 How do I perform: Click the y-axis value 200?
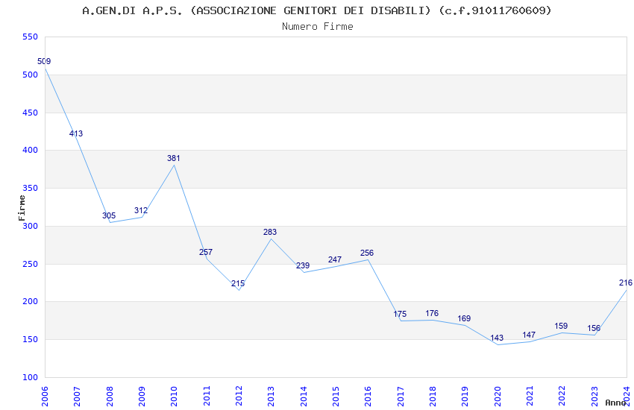(31, 302)
